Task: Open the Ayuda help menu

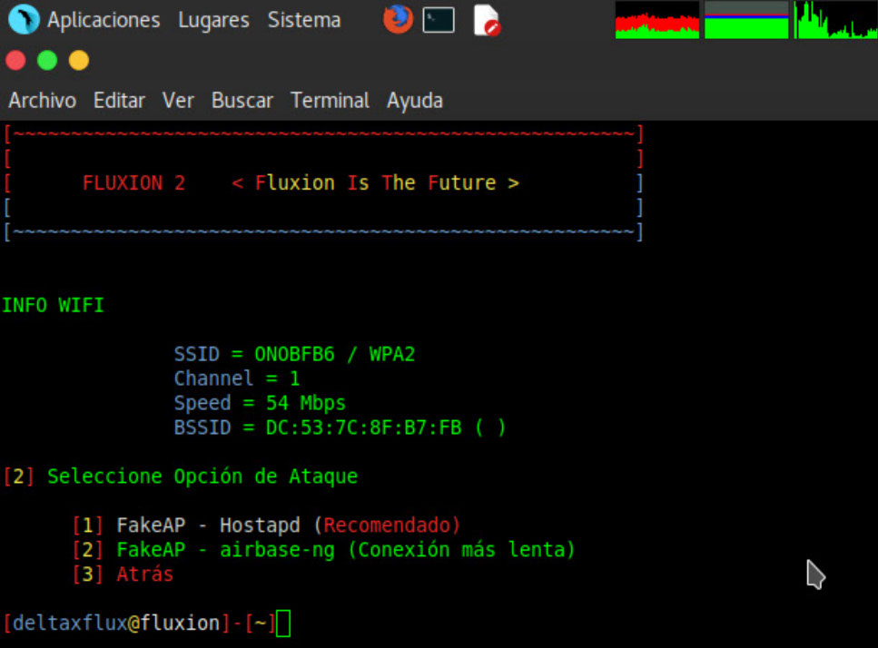Action: pos(415,101)
